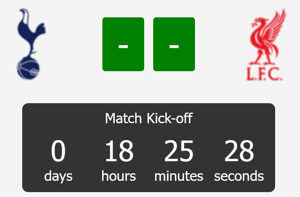300x197 pixels.
Task: Click the minutes label in countdown
Action: point(179,176)
